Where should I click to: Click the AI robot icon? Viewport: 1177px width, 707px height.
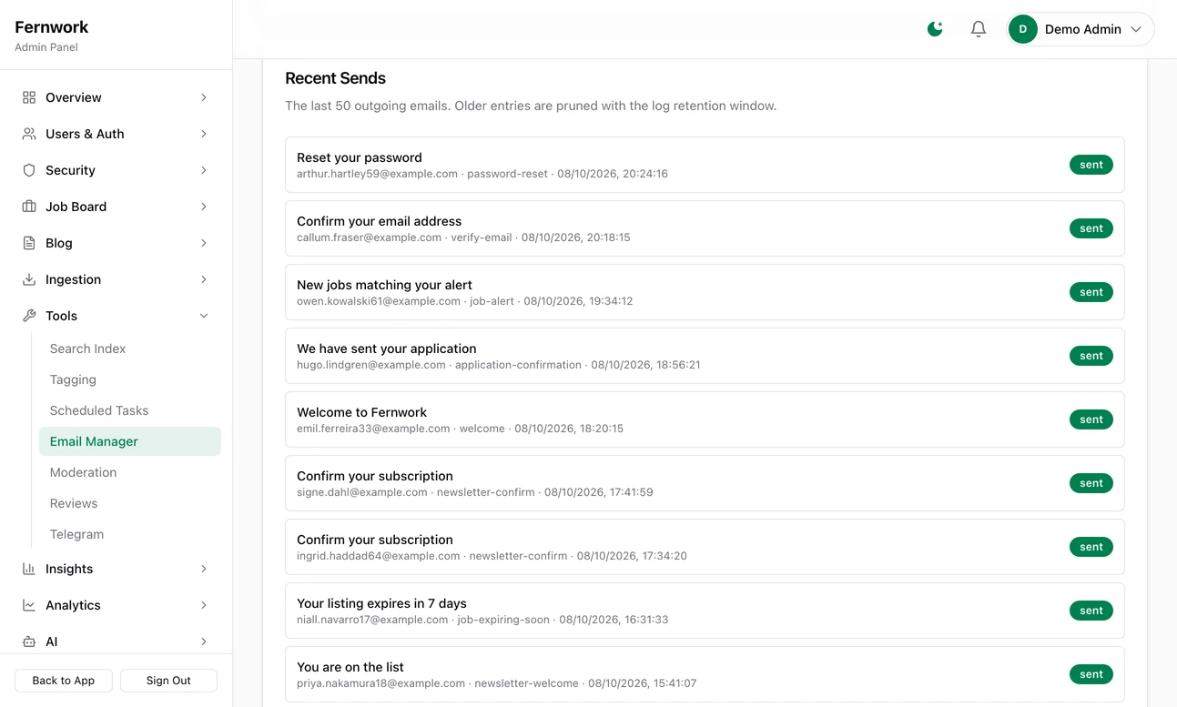pyautogui.click(x=29, y=641)
